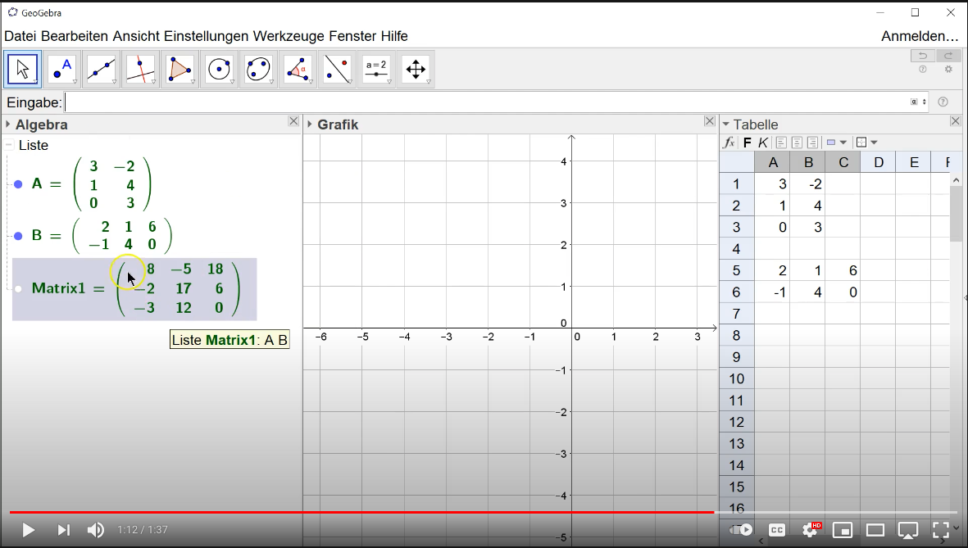Open the border style dropdown in Tabelle

tap(874, 142)
